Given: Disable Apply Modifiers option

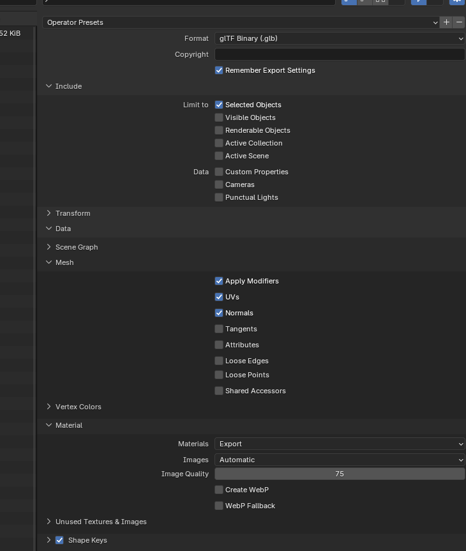Looking at the screenshot, I should click(x=219, y=281).
